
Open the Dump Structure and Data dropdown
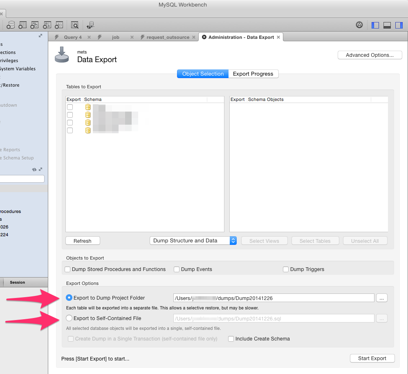point(193,241)
